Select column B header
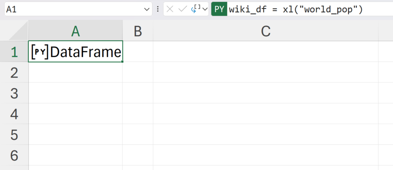This screenshot has height=170, width=393. [x=138, y=32]
